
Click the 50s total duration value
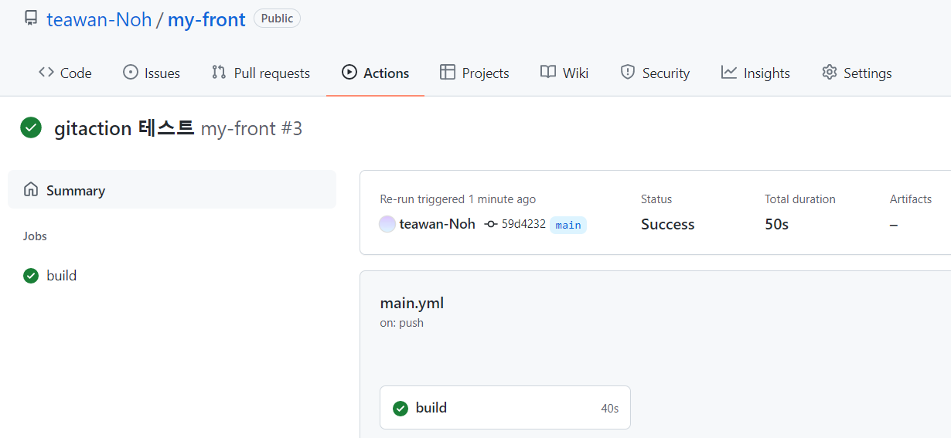[x=776, y=224]
